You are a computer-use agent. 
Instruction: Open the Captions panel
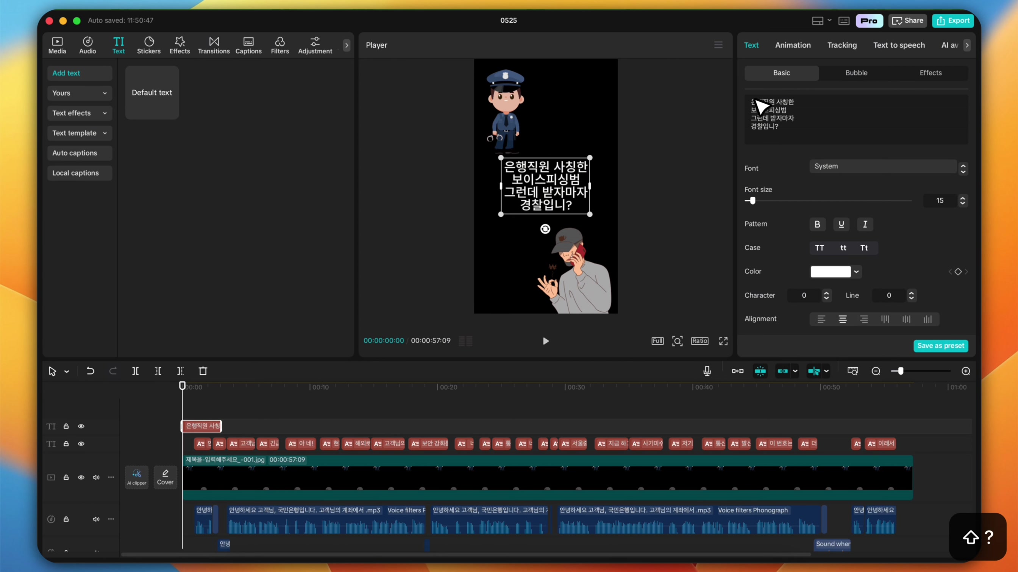click(248, 45)
